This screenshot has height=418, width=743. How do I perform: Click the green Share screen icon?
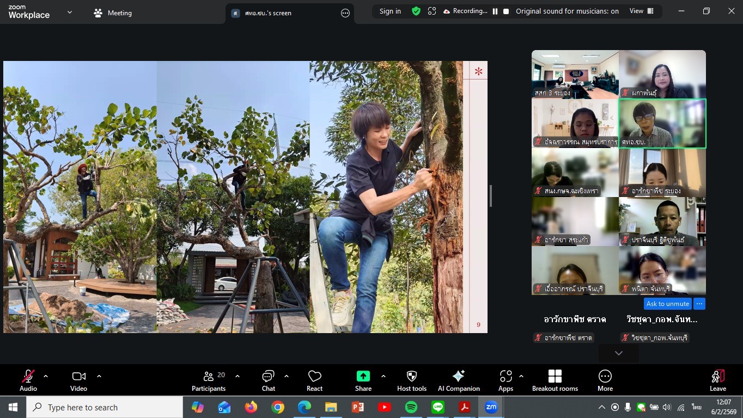click(x=363, y=377)
